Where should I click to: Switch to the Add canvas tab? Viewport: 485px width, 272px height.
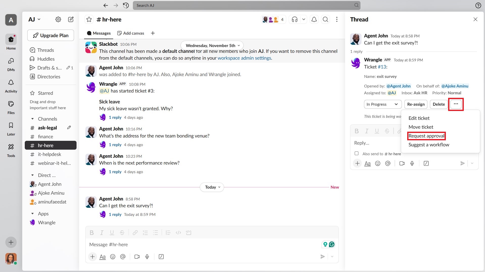131,33
